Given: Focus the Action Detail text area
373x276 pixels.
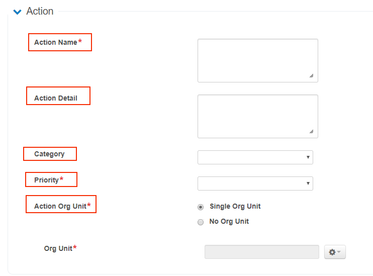Looking at the screenshot, I should 257,116.
